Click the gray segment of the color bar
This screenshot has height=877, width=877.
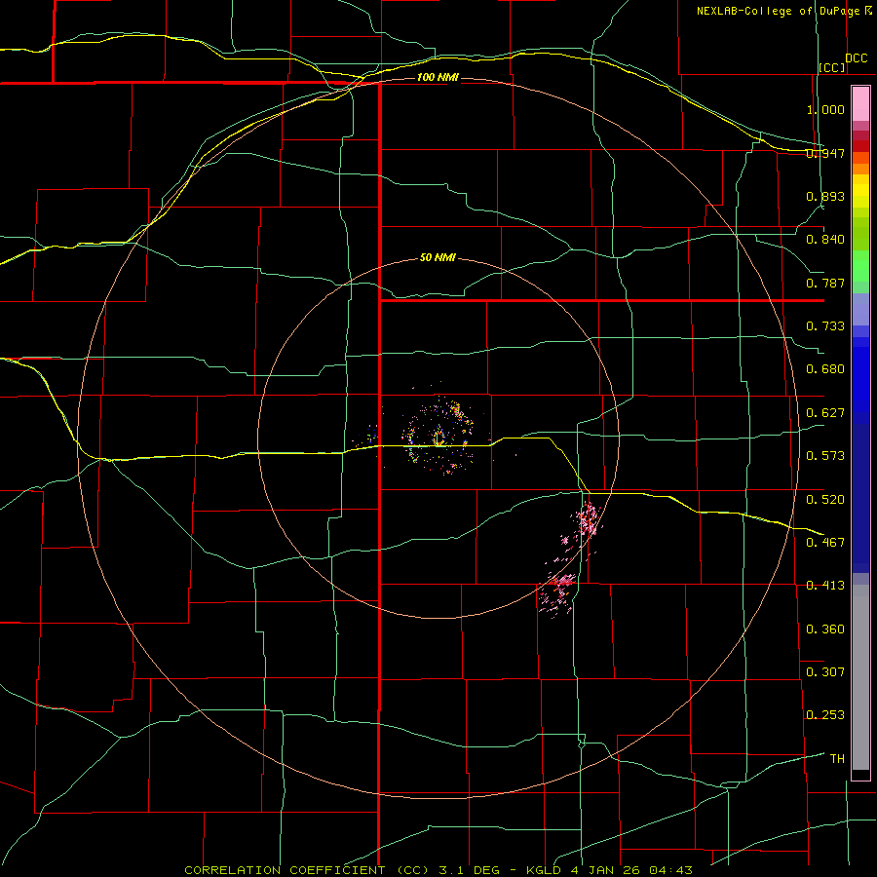coord(860,677)
